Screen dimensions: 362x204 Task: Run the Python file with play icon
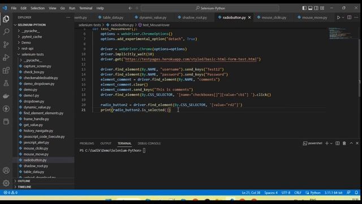[x=338, y=18]
